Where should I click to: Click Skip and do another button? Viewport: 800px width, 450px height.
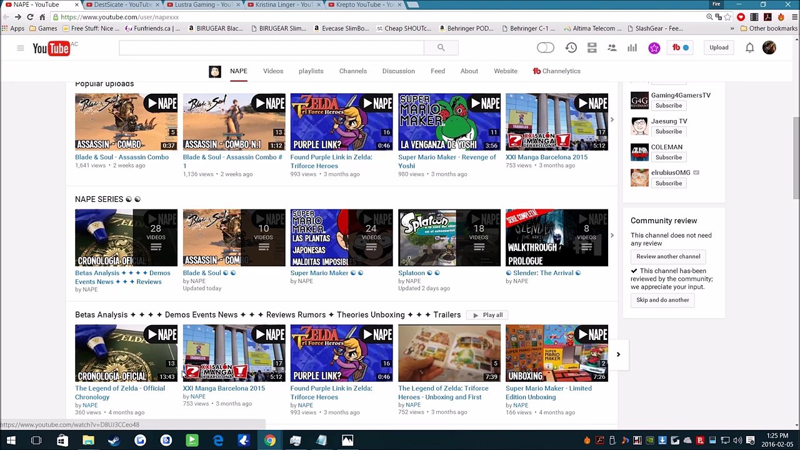pyautogui.click(x=662, y=300)
